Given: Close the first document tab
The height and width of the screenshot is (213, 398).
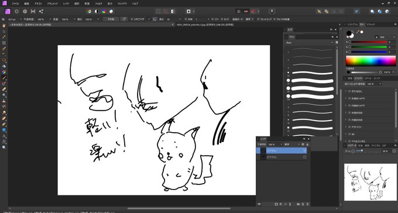Looking at the screenshot, I should [x=173, y=25].
